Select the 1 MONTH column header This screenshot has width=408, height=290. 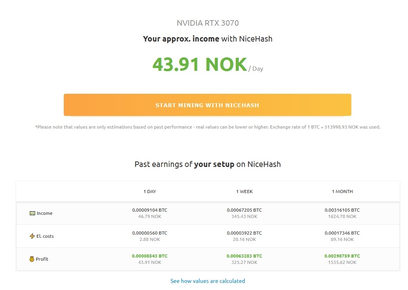pyautogui.click(x=342, y=191)
